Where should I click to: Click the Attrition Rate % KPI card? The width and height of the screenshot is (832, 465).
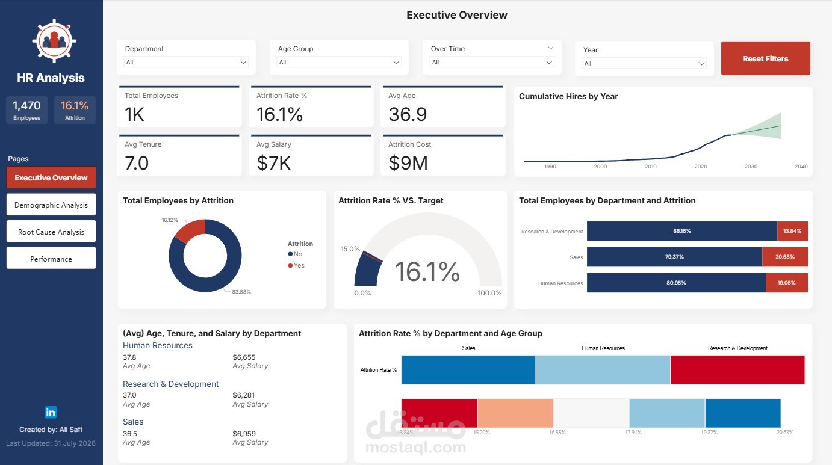coord(311,106)
